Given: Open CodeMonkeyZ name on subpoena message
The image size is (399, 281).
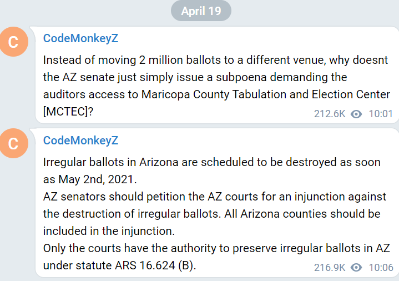Looking at the screenshot, I should pos(80,38).
